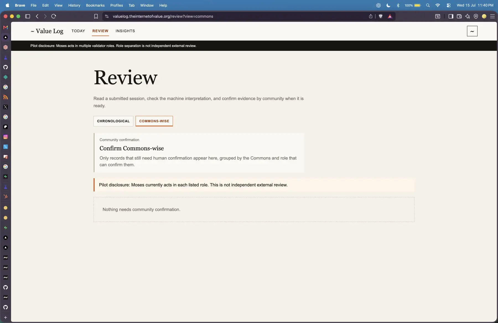The image size is (498, 323).
Task: Open the tab search button
Action: [x=438, y=16]
